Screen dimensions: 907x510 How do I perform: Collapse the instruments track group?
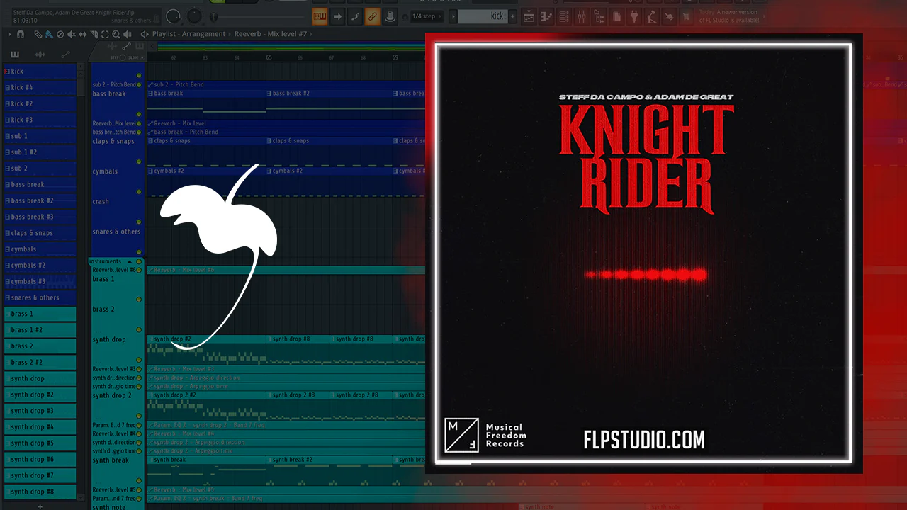click(128, 262)
